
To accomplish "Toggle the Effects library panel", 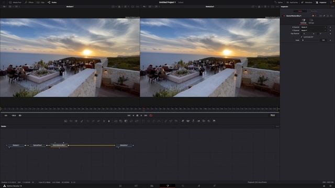I will click(29, 2).
